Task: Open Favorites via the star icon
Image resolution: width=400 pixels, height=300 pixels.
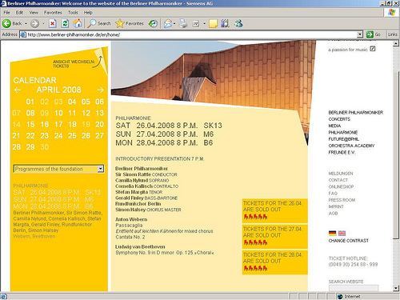Action: coord(120,24)
